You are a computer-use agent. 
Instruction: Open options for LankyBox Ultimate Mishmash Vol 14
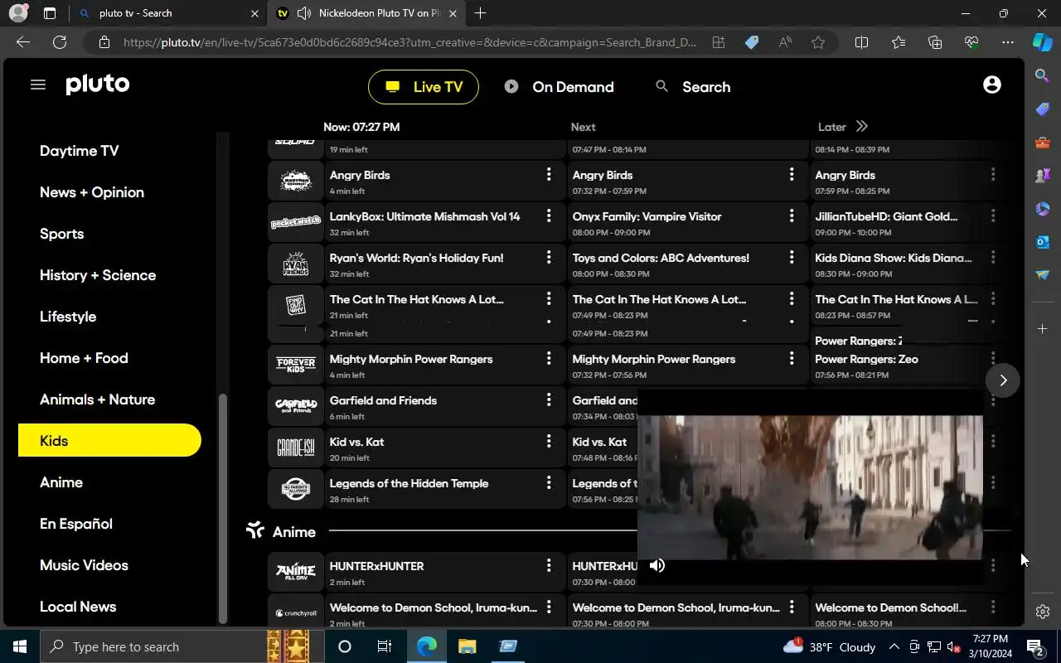pyautogui.click(x=548, y=215)
